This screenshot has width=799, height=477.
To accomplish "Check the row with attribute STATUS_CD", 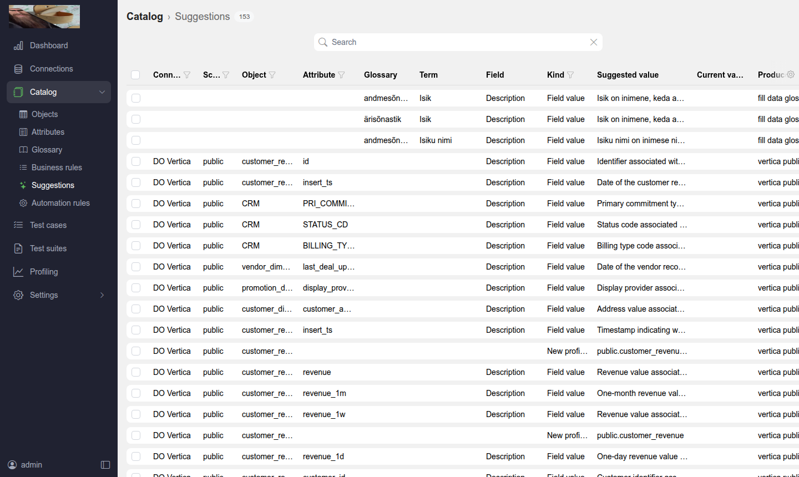I will coord(136,225).
